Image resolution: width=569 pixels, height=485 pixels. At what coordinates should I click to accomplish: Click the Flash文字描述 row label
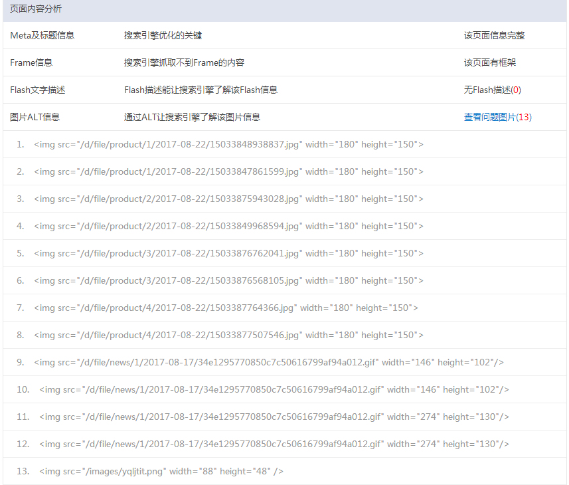(x=38, y=90)
